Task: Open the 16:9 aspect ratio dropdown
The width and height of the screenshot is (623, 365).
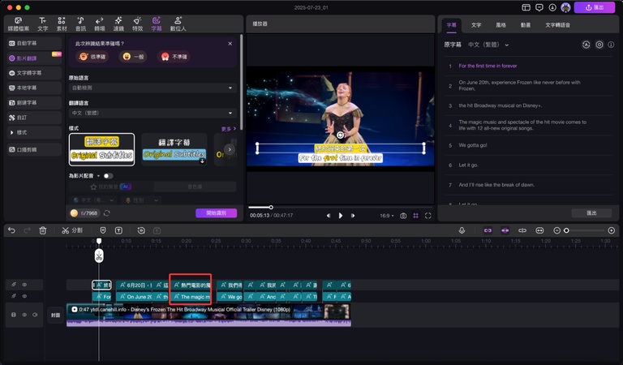Action: tap(387, 216)
